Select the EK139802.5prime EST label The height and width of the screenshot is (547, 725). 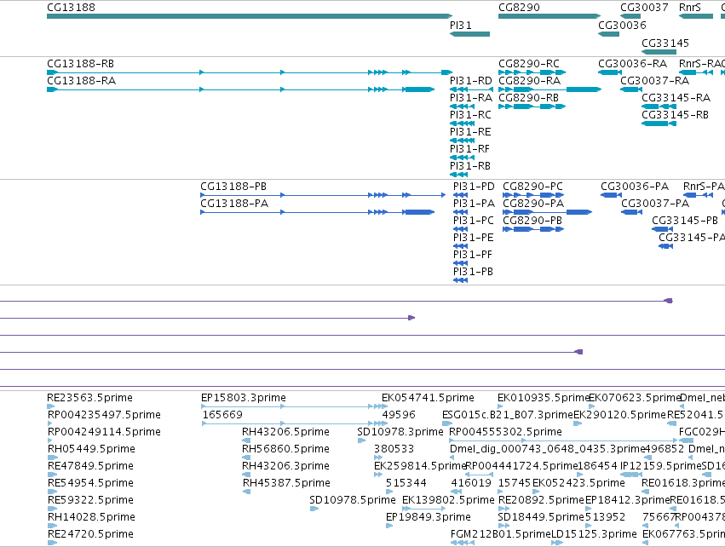448,500
